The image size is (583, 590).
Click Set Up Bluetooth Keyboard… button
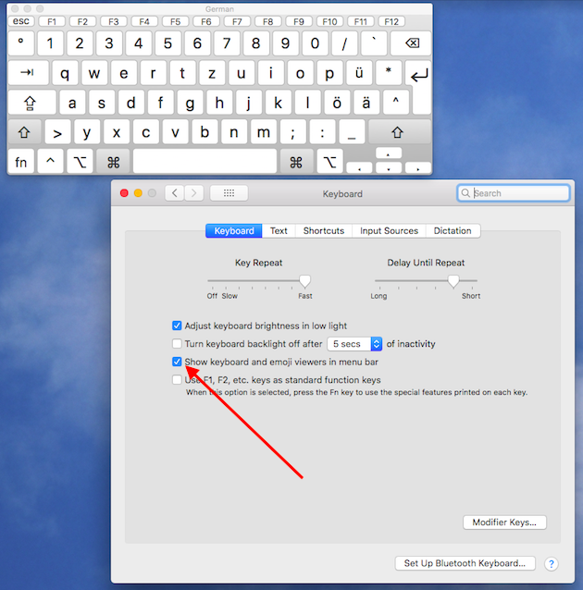(x=465, y=563)
